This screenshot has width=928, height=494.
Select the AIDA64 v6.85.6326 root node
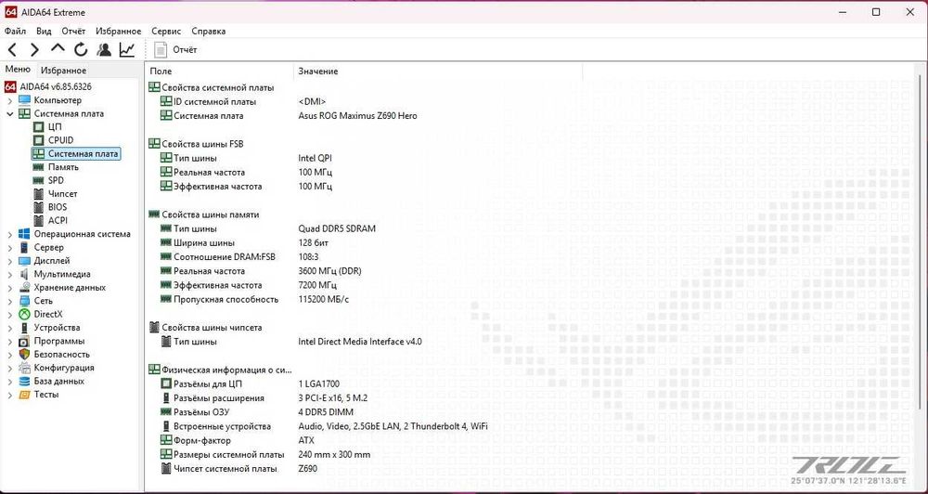pyautogui.click(x=56, y=86)
